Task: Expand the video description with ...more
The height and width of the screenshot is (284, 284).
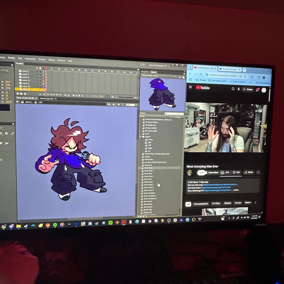Action: pyautogui.click(x=236, y=190)
